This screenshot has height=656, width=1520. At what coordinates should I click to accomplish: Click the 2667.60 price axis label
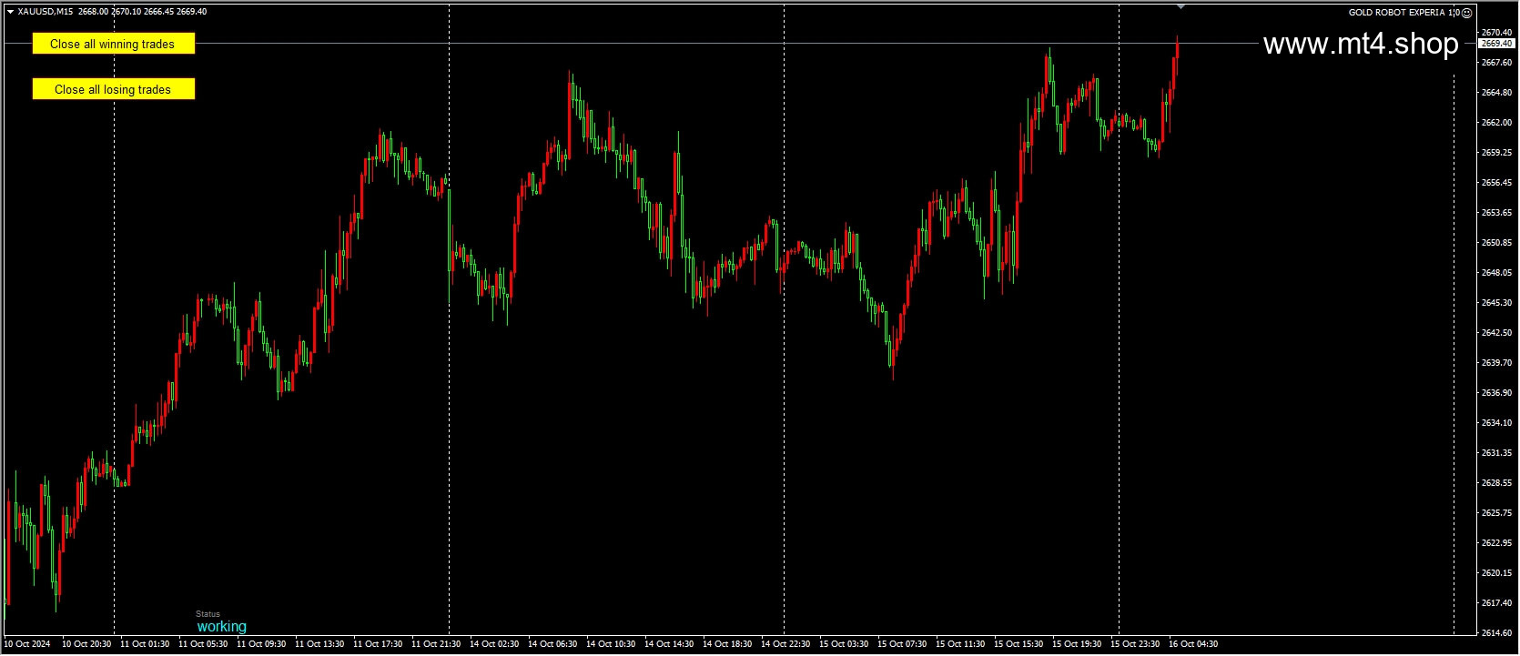(1496, 63)
